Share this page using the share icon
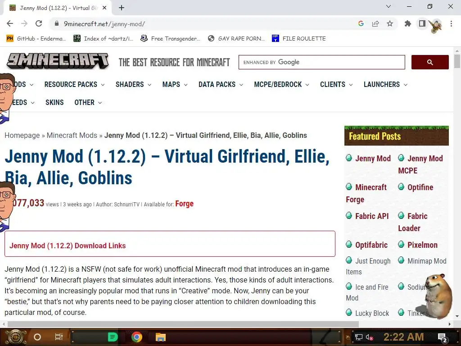Viewport: 461px width, 346px height. (375, 23)
